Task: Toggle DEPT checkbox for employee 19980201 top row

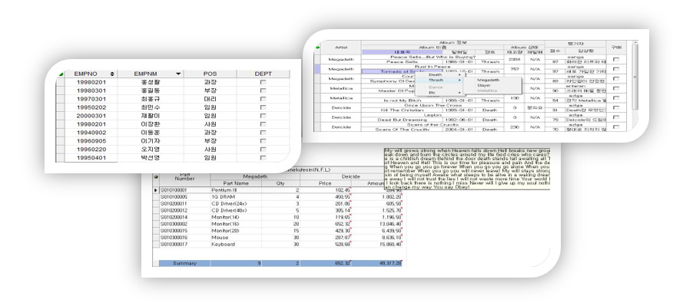Action: coord(263,82)
